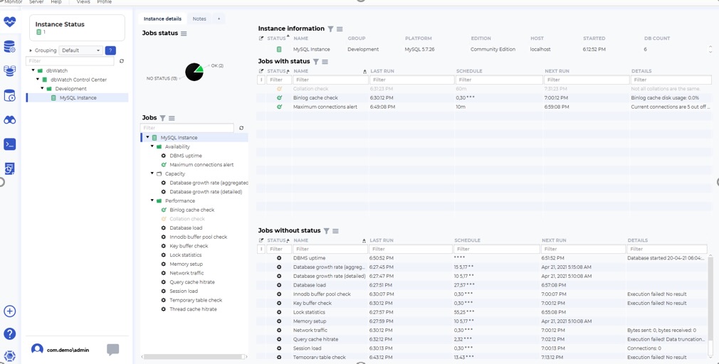Click the edit icon in Jobs with status header
Screen dimensions: 719x364
[261, 71]
